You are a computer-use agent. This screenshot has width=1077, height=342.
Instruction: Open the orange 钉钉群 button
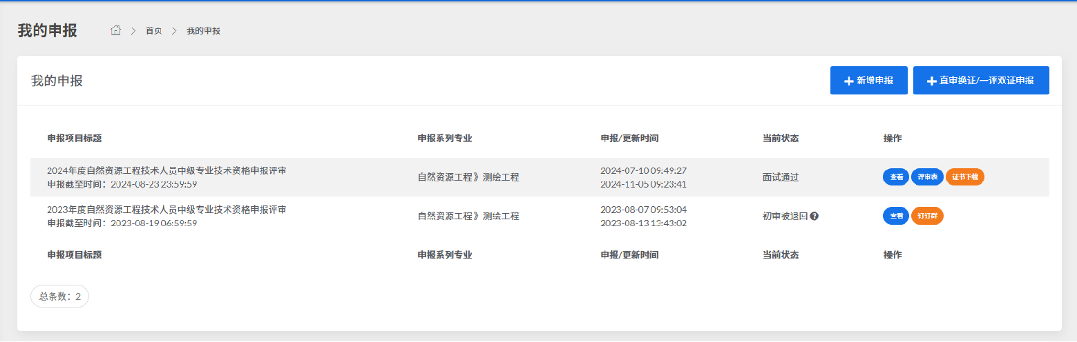click(x=927, y=216)
